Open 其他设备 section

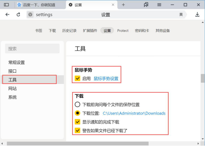tap(163, 31)
